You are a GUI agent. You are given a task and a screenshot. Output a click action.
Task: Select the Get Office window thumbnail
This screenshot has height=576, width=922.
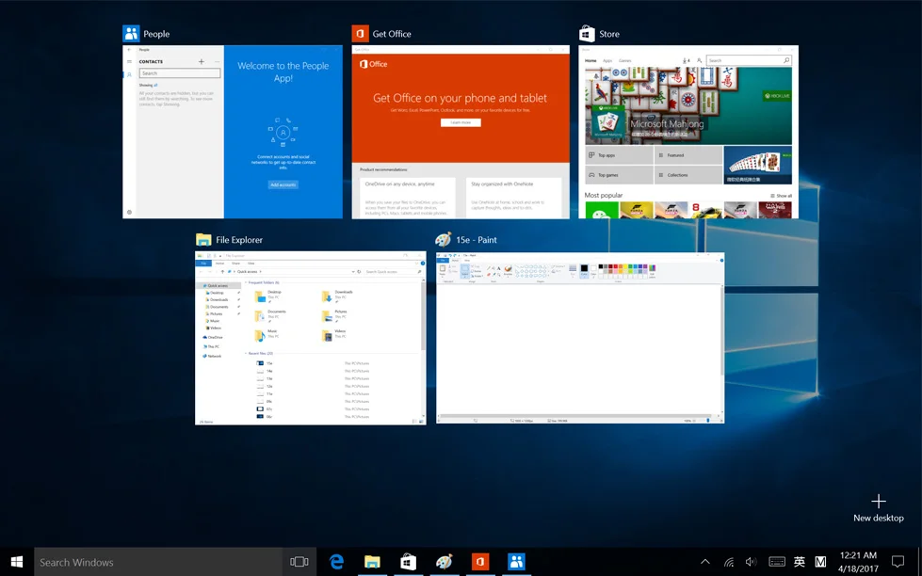tap(461, 132)
